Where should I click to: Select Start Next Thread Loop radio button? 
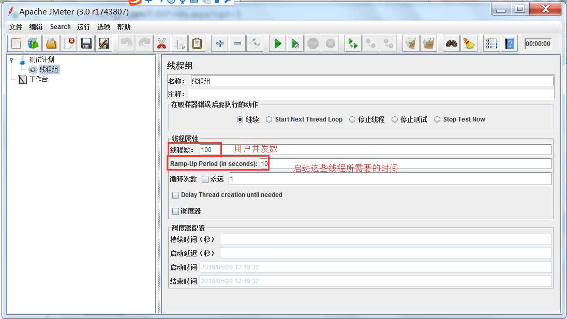point(269,119)
